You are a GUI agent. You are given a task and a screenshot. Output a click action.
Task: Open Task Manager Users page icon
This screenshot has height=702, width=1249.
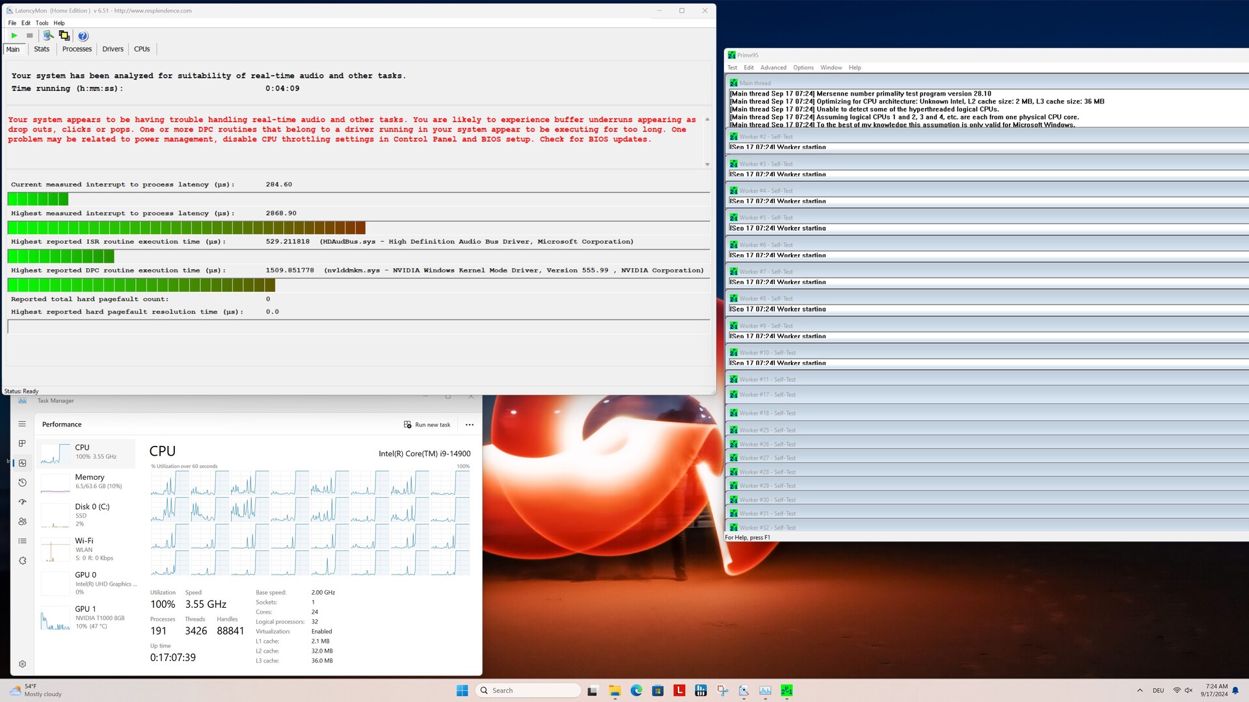(22, 521)
